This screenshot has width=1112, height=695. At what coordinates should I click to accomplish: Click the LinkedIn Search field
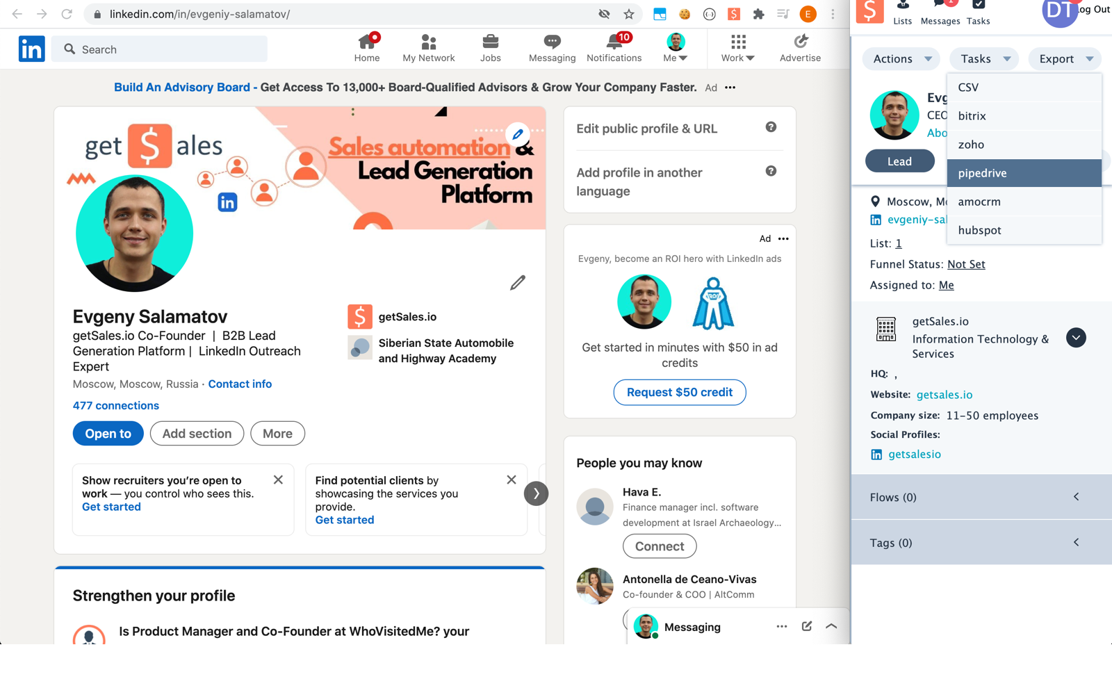pyautogui.click(x=160, y=49)
